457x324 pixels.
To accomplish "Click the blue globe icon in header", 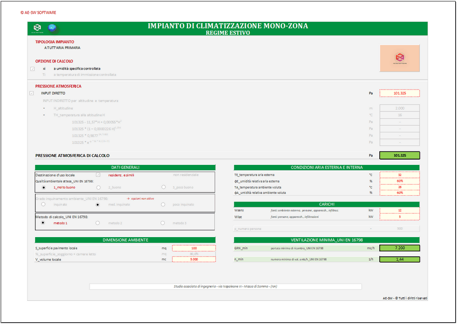I will [x=52, y=28].
